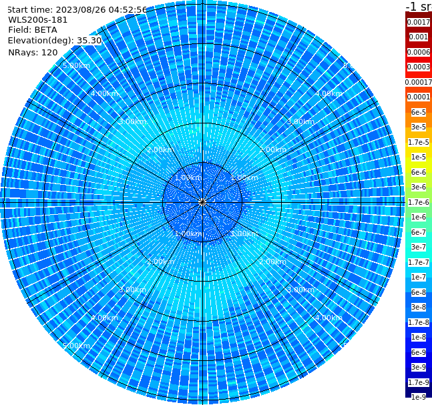Select the "Elevation(deg): 35.30" label
Screen dimensions: 432x405
[x=55, y=41]
